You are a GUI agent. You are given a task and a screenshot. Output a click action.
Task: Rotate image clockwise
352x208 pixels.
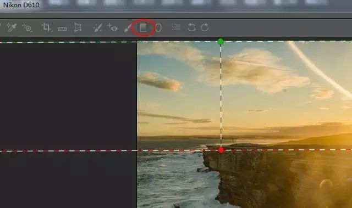205,28
